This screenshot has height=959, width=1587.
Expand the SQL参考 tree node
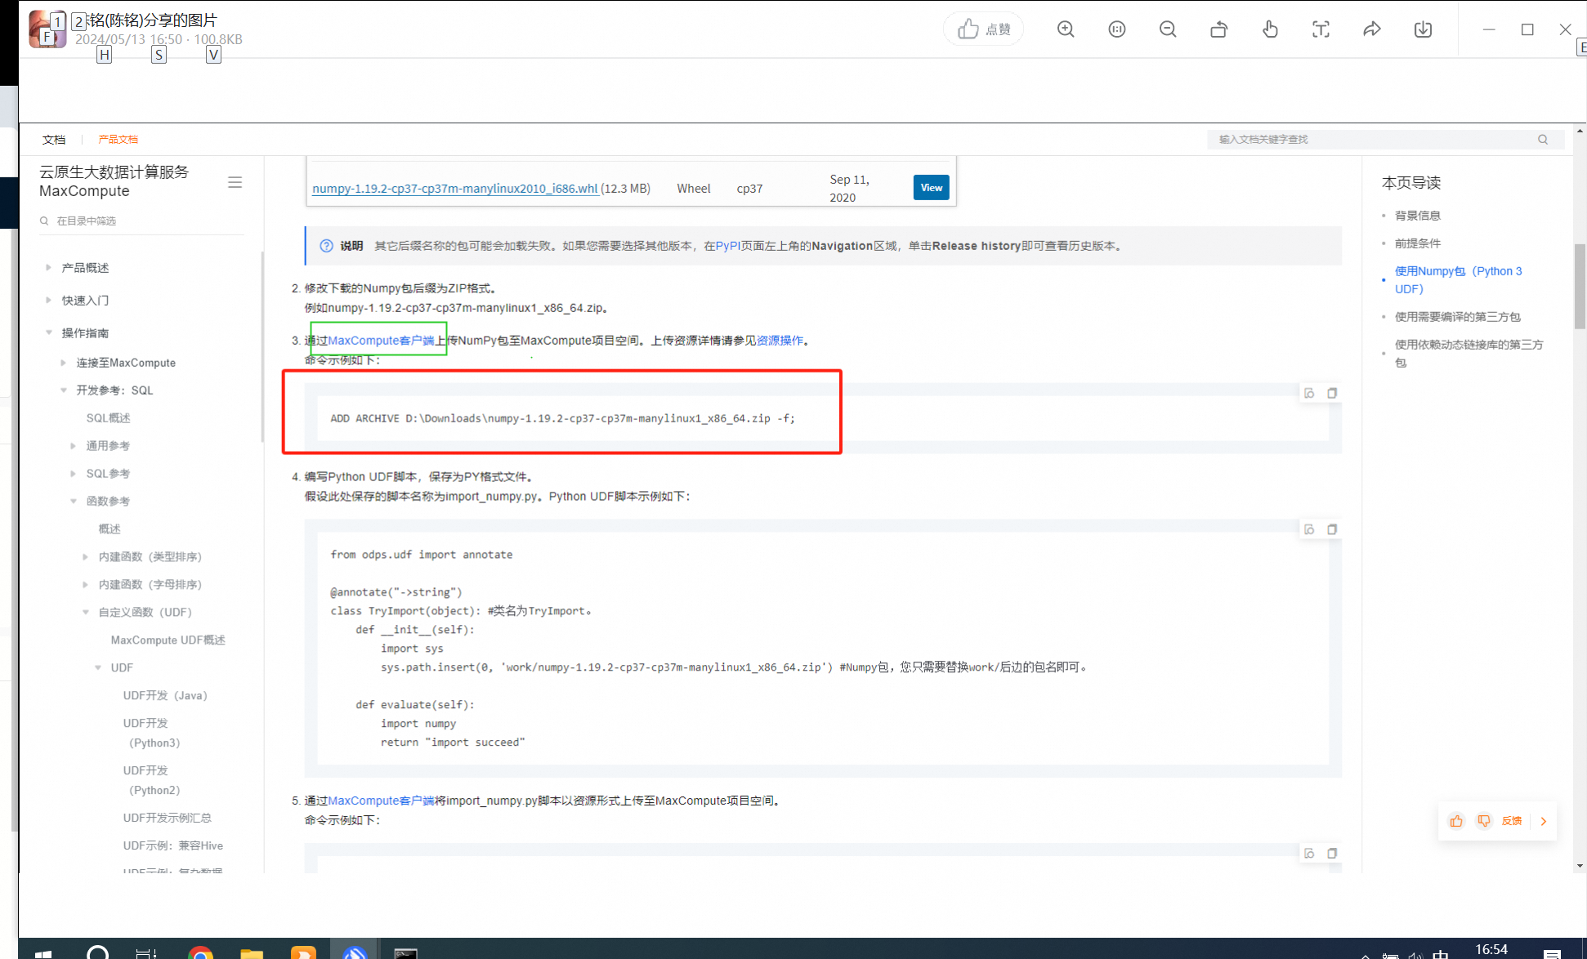pos(73,473)
